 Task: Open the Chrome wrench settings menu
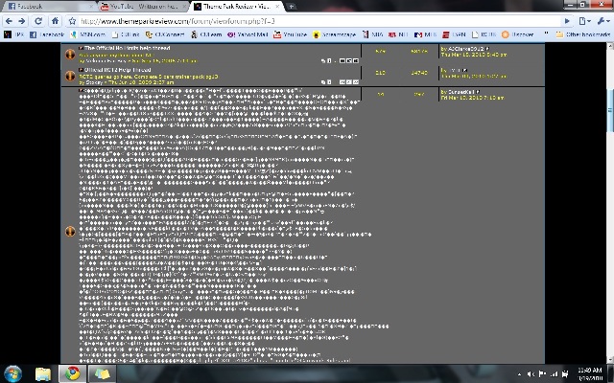pyautogui.click(x=603, y=21)
